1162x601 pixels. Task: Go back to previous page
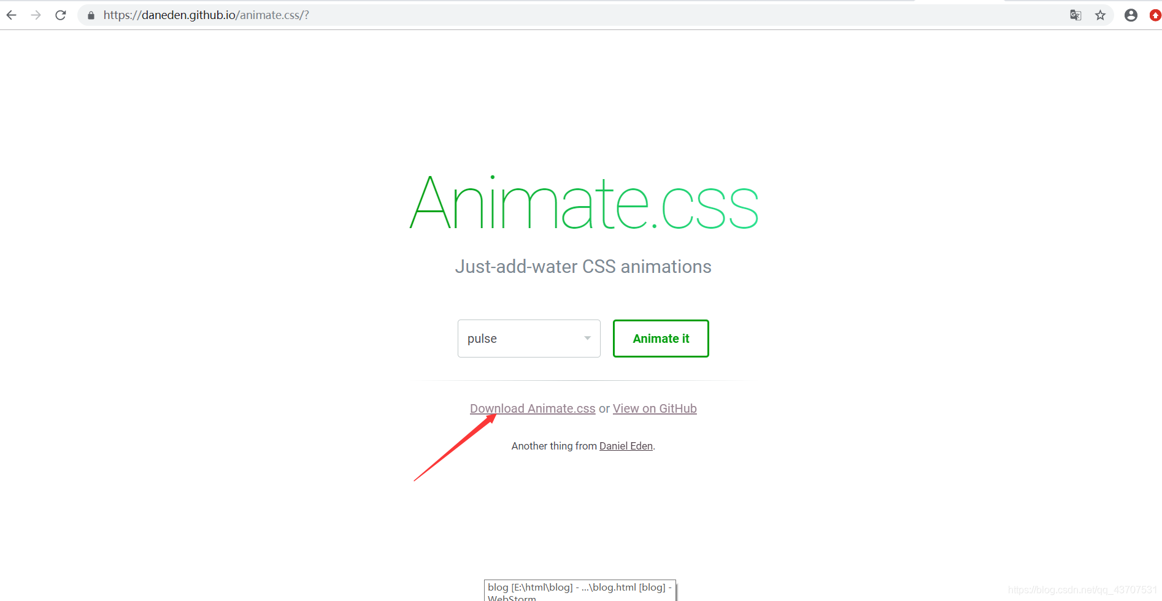[12, 15]
